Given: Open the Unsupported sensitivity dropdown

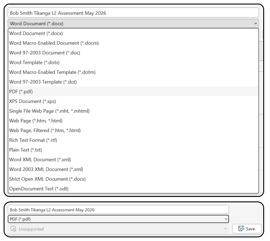Looking at the screenshot, I should pos(118,229).
